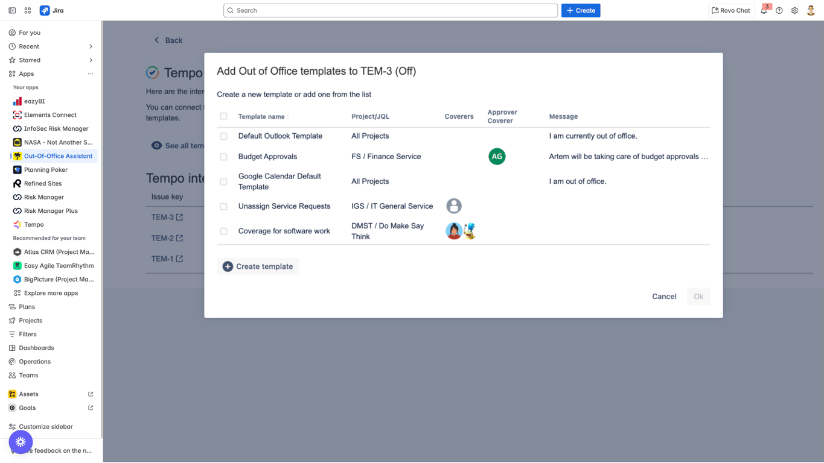824x463 pixels.
Task: Check the Default Outlook Template checkbox
Action: click(223, 136)
